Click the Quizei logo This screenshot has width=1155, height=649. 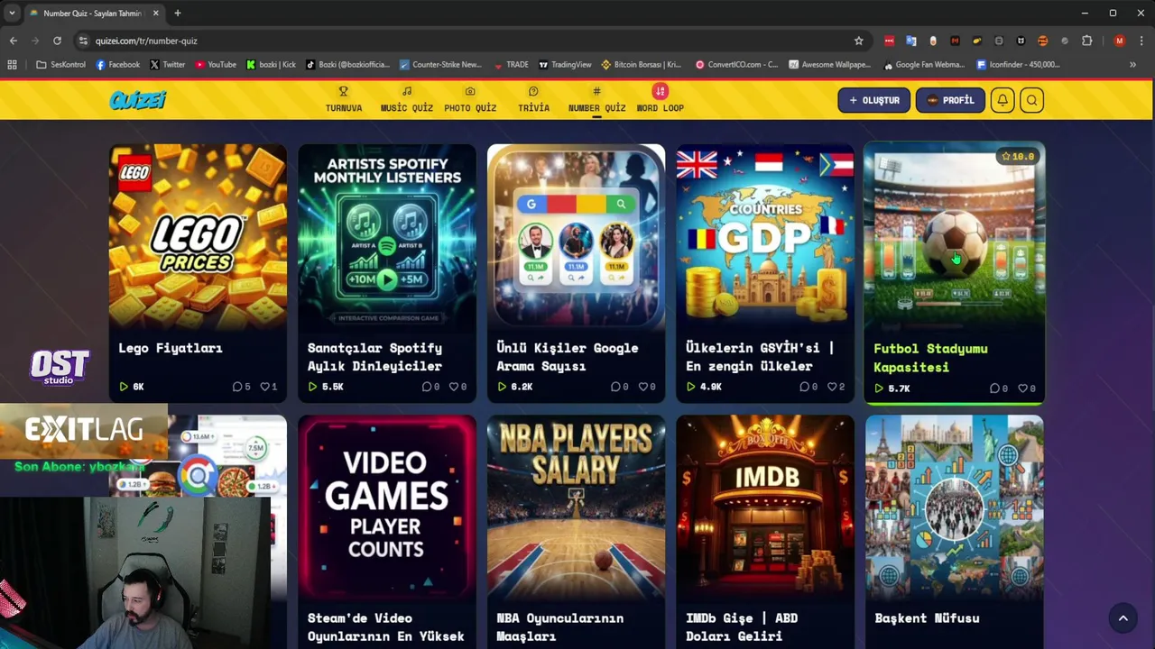pos(138,100)
